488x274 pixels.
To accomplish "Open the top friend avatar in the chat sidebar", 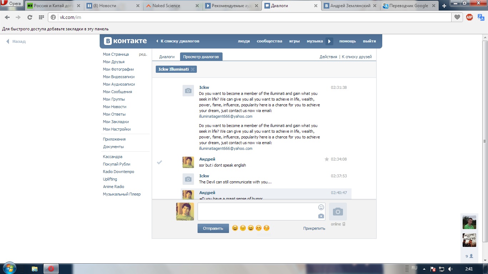I will (469, 222).
